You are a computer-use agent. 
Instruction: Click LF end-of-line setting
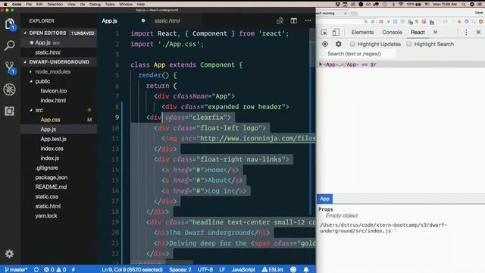(222, 270)
